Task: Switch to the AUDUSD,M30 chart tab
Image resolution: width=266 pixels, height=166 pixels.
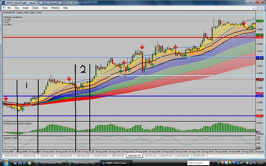Action: [65, 155]
